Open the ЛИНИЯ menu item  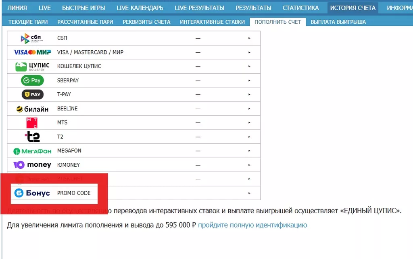(x=17, y=8)
